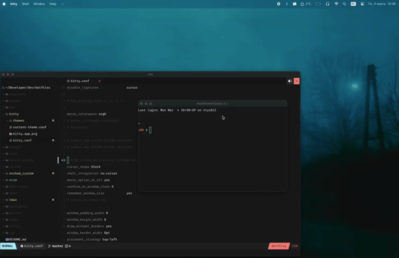Open README.md in the file tree
Screen dimensions: 399x258
[18, 239]
